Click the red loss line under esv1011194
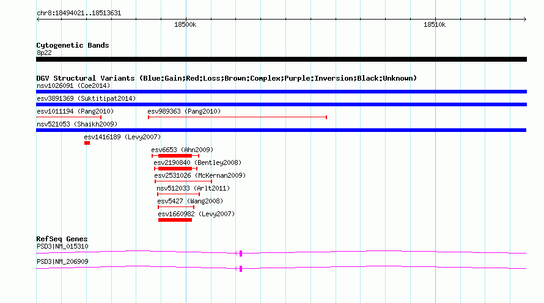The height and width of the screenshot is (303, 544). point(68,117)
